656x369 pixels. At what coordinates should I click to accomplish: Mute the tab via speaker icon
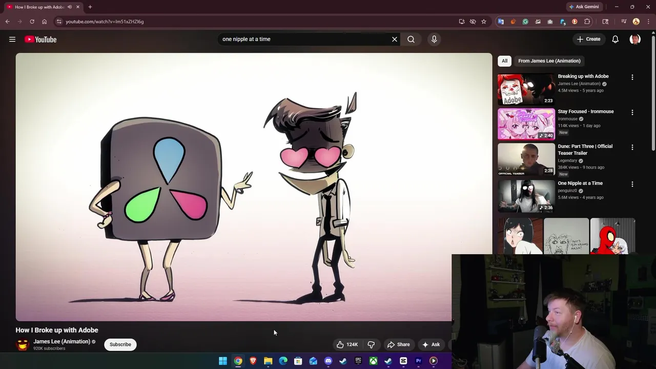coord(69,7)
